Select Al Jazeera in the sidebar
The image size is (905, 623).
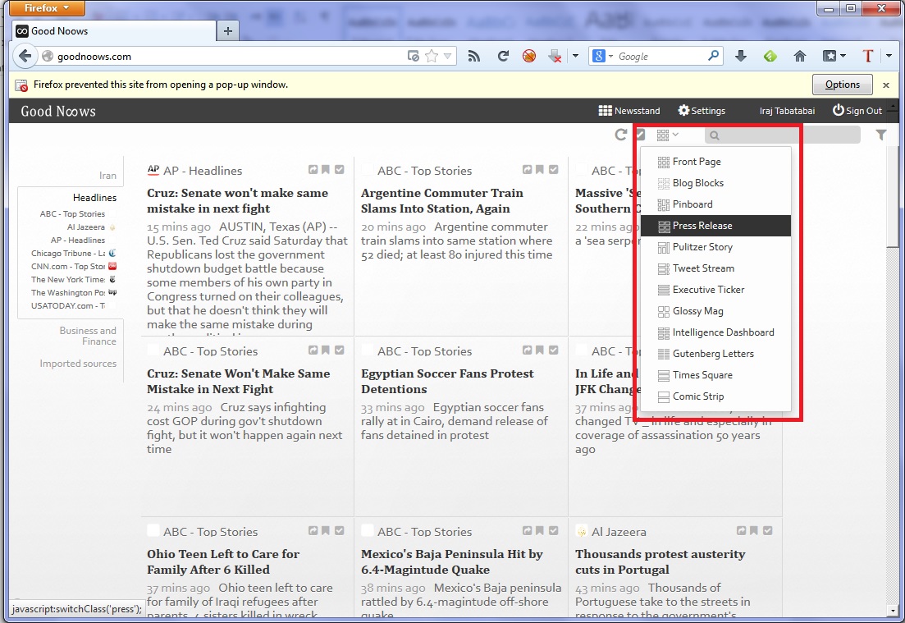pyautogui.click(x=85, y=227)
